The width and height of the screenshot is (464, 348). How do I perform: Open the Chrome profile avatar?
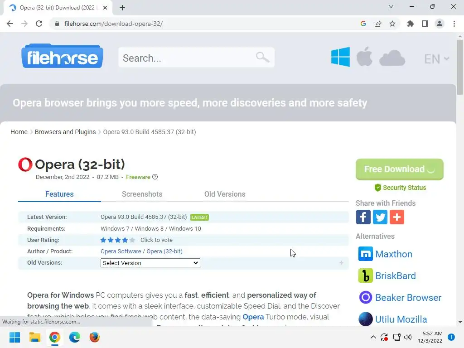(x=440, y=24)
